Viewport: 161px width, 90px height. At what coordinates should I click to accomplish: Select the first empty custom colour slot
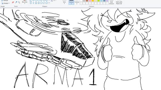[81, 3]
